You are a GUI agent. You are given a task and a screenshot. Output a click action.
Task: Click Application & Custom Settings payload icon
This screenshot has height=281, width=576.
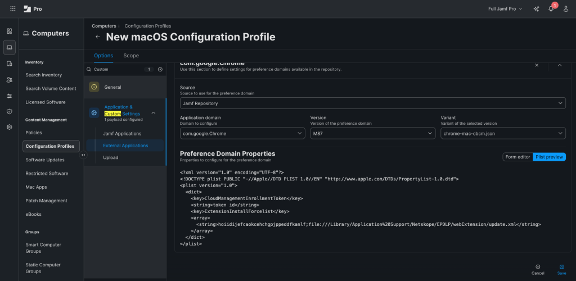pos(94,113)
